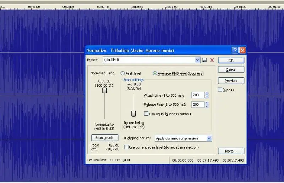The width and height of the screenshot is (284, 183).
Task: Click the help question mark button in title bar
Action: pyautogui.click(x=235, y=50)
